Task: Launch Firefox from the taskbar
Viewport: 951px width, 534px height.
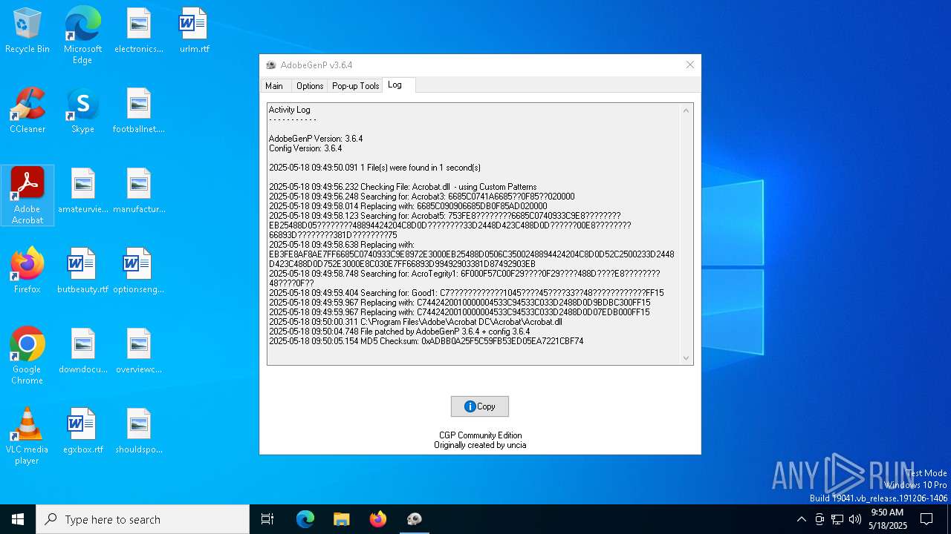Action: pos(378,519)
